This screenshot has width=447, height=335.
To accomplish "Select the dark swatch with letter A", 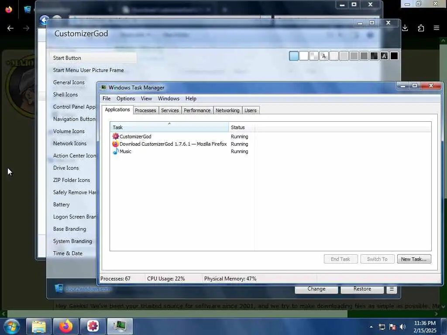I will pos(384,56).
